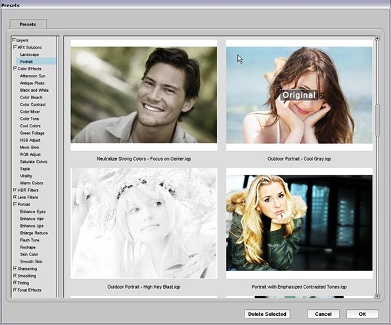Screen dimensions: 391x325
Task: Choose the Flesh Tone item
Action: click(x=30, y=240)
